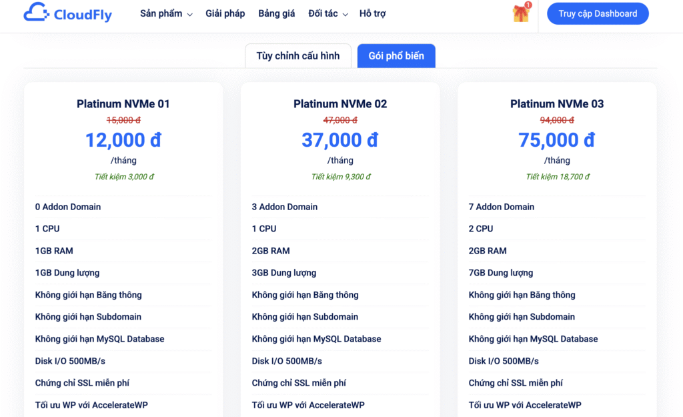Click the Platinum NVMe 02 plan title
The height and width of the screenshot is (417, 683).
tap(340, 103)
